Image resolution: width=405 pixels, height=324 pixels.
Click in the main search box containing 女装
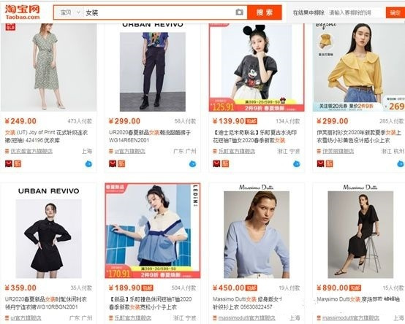(159, 12)
